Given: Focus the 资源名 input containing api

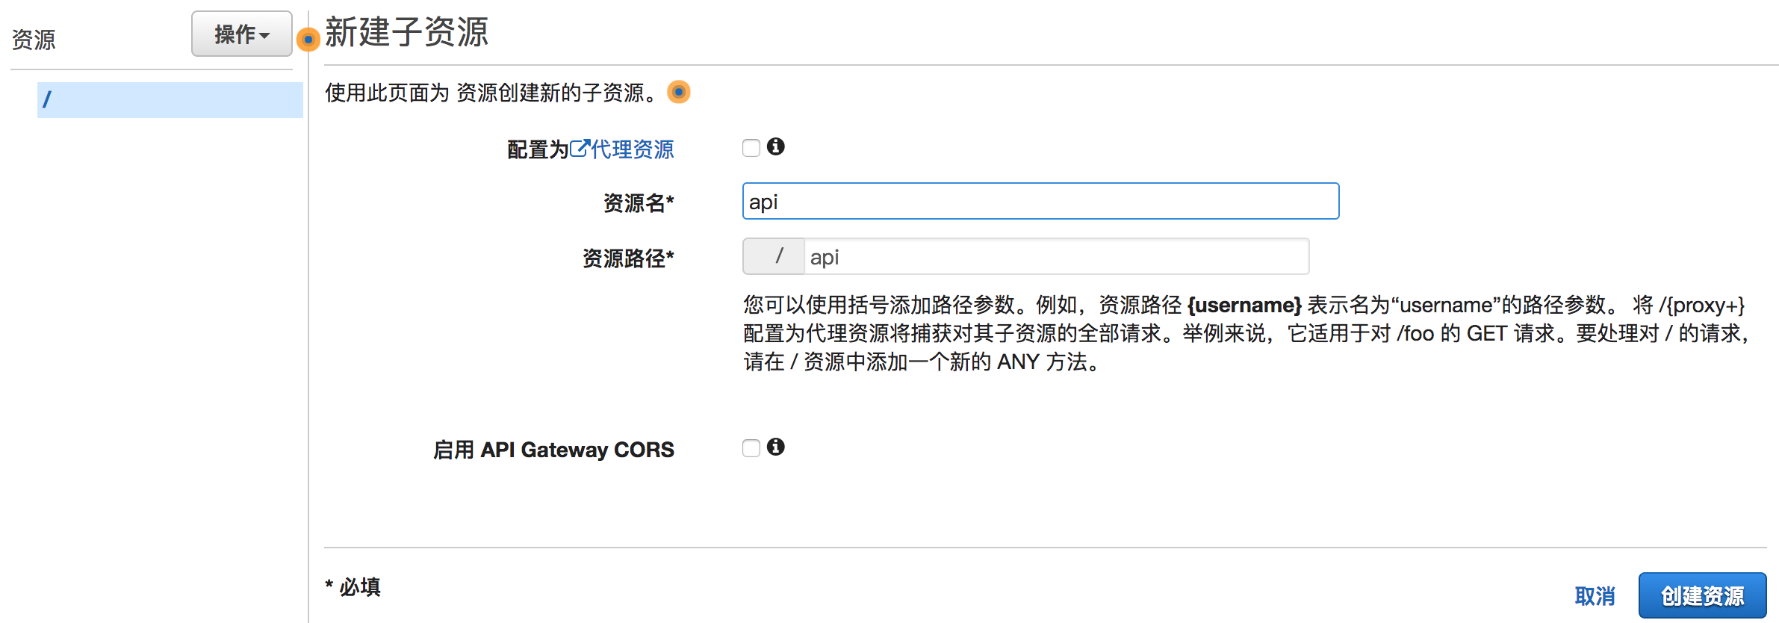Looking at the screenshot, I should click(x=1040, y=202).
